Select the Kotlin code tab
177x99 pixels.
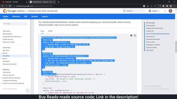coord(50,31)
